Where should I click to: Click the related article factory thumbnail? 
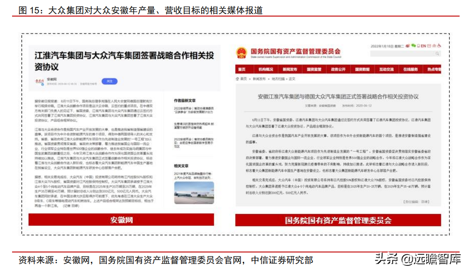click(x=194, y=193)
